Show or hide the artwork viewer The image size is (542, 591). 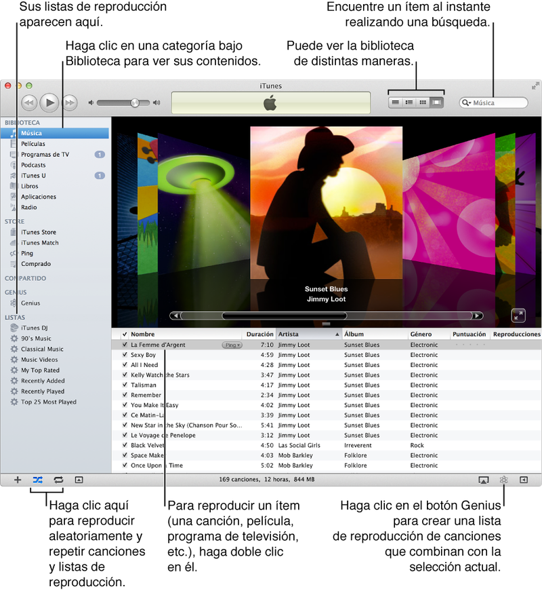(x=79, y=480)
